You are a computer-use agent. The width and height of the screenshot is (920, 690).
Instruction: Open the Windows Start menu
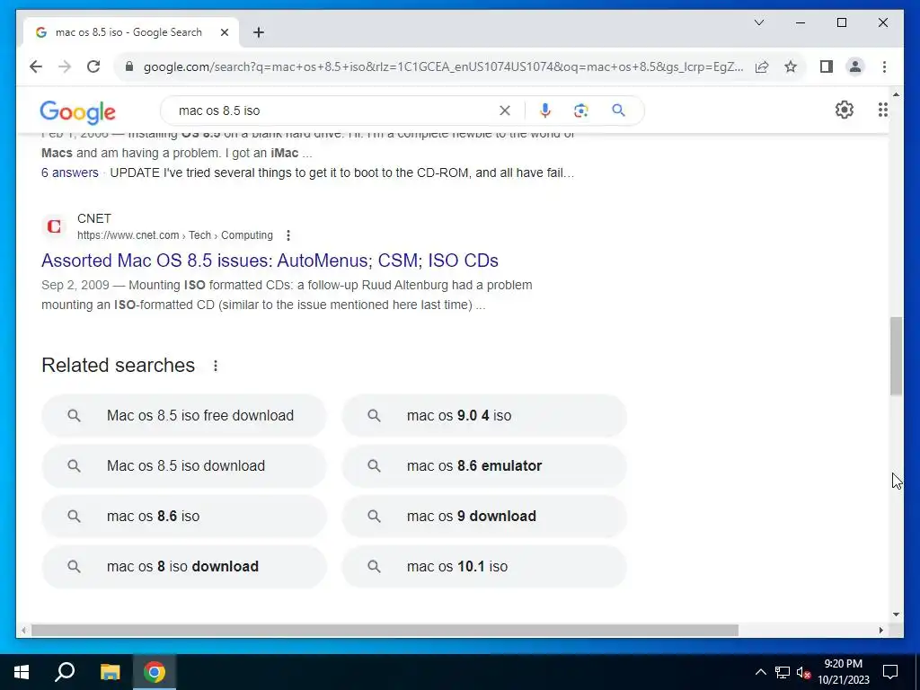[x=22, y=672]
